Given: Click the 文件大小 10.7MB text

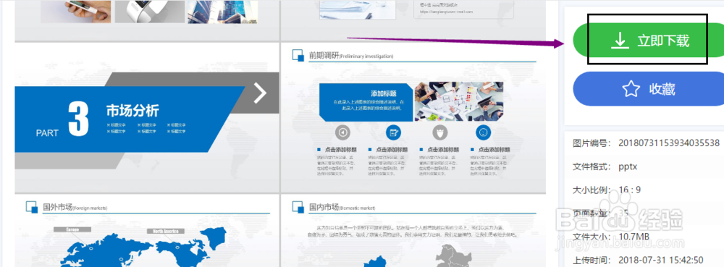Looking at the screenshot, I should [x=634, y=237].
